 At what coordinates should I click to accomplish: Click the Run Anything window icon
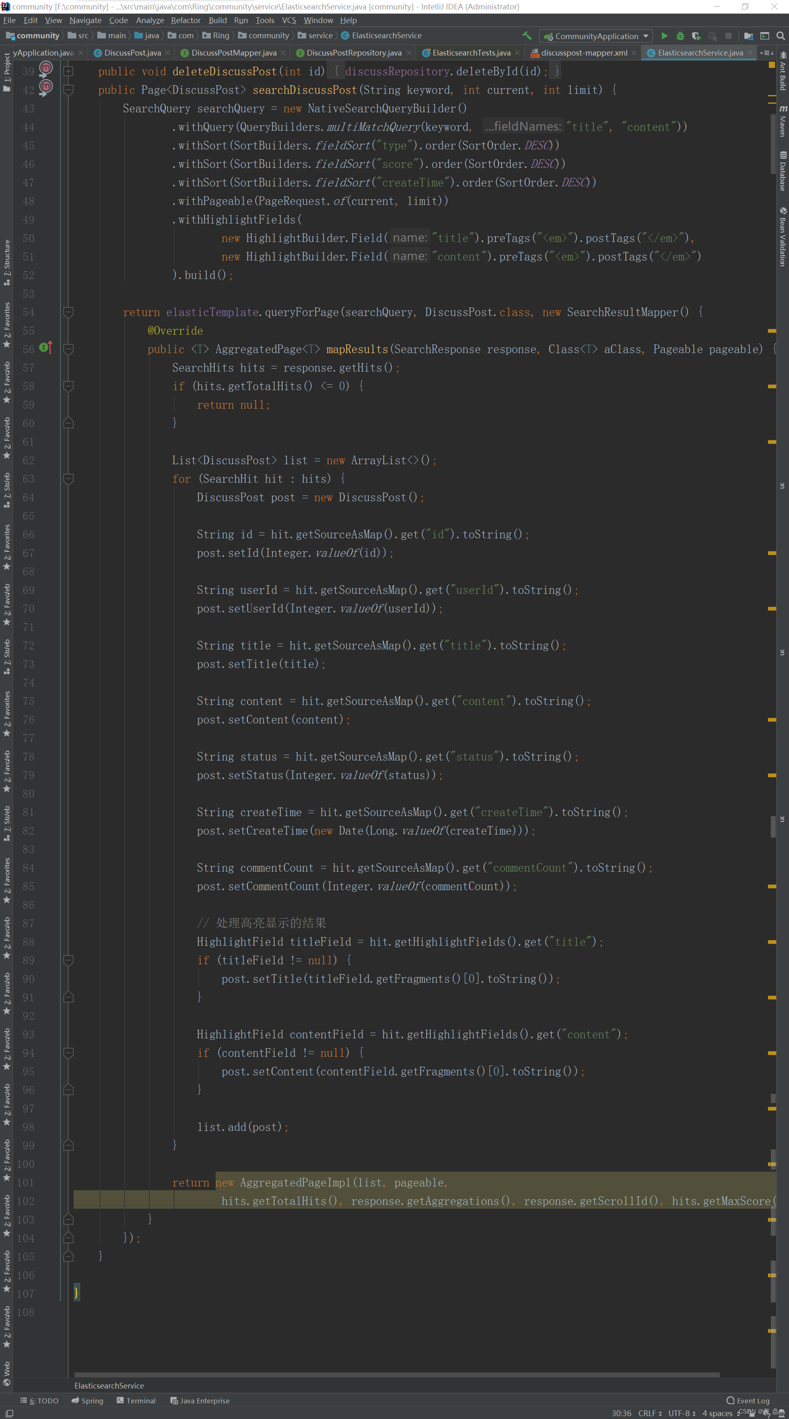pos(765,36)
